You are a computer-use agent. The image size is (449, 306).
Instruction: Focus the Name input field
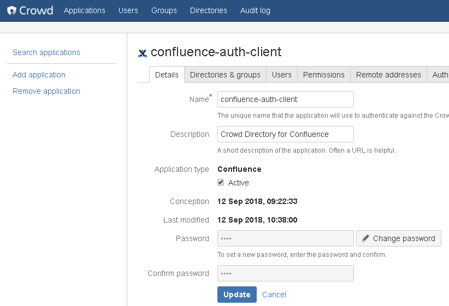tap(286, 99)
